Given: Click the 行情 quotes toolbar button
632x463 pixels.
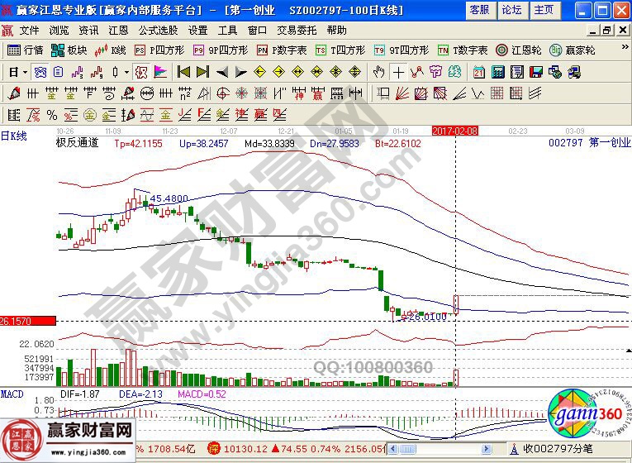Looking at the screenshot, I should point(25,50).
